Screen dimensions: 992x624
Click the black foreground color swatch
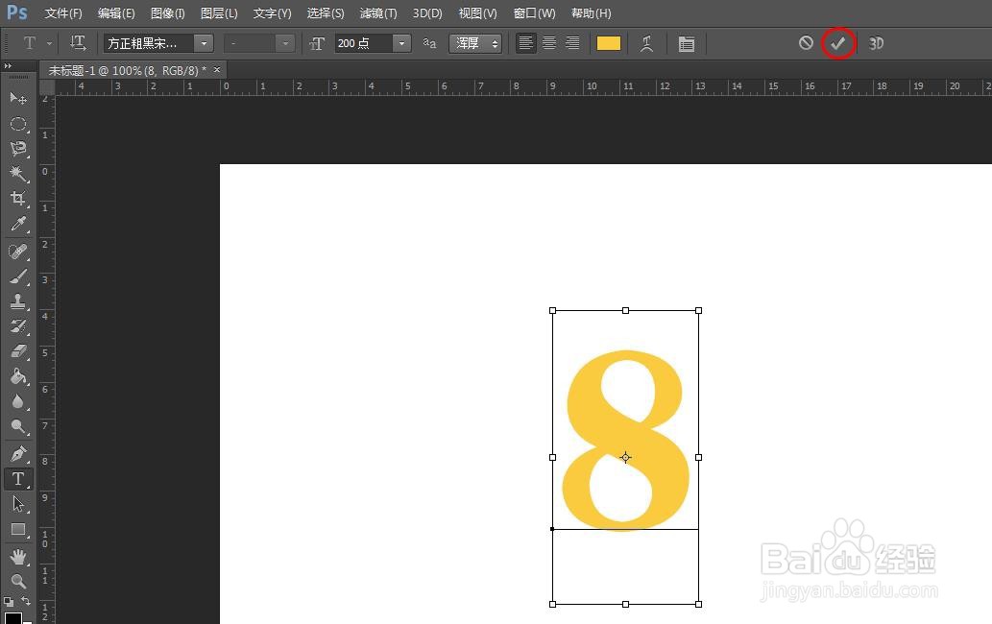[12, 617]
